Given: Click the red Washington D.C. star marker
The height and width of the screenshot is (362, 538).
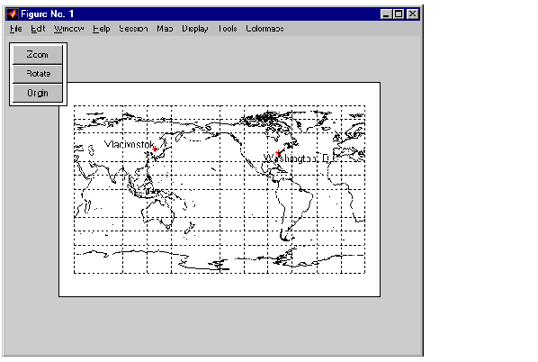Looking at the screenshot, I should point(278,152).
